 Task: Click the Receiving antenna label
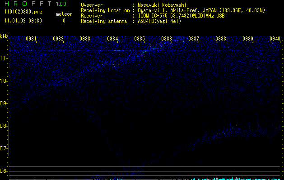104,21
